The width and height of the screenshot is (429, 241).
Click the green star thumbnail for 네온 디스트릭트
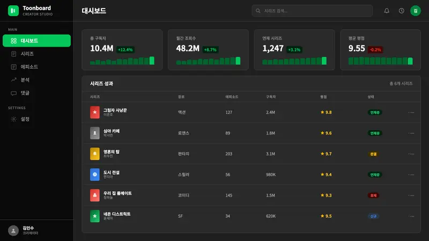click(95, 216)
